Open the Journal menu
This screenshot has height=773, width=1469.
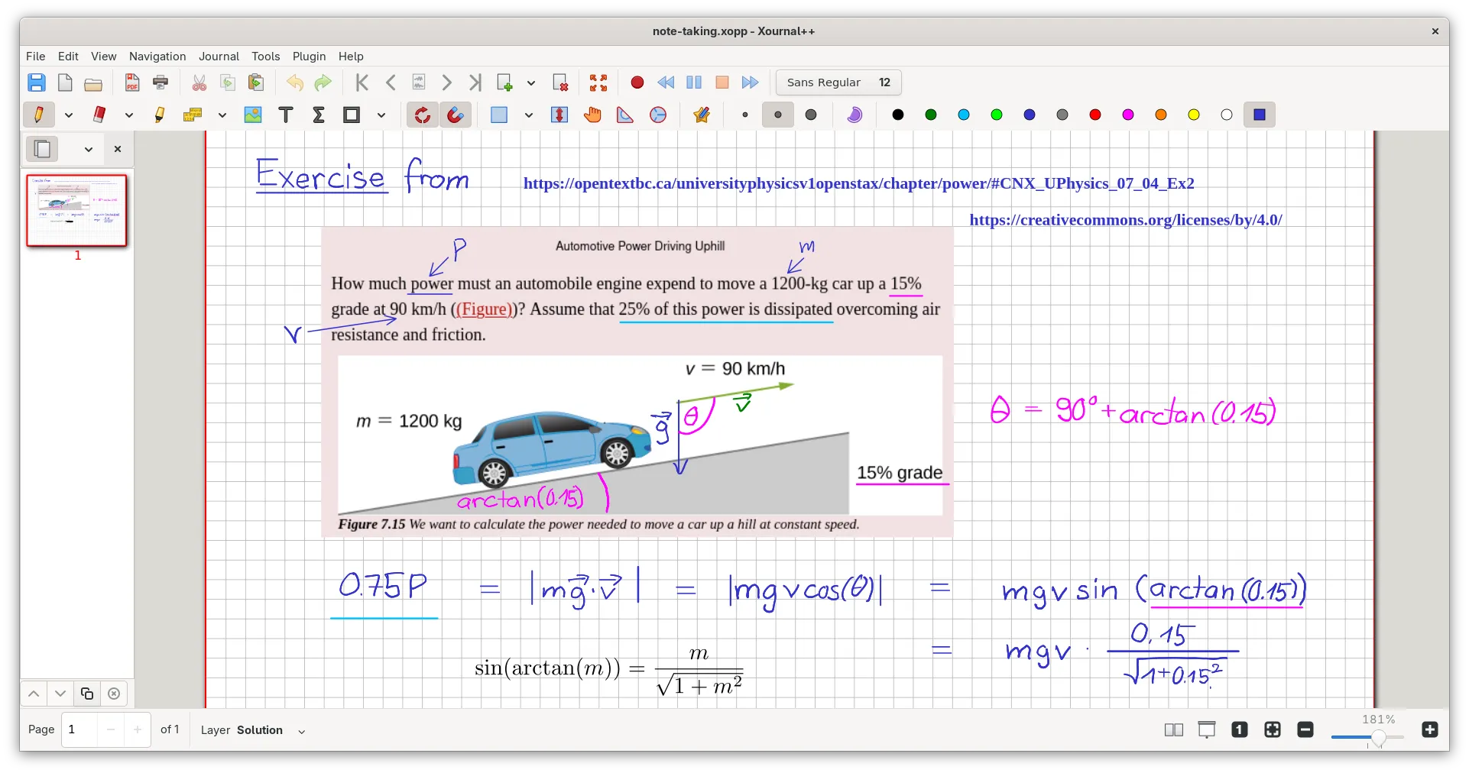[x=219, y=57]
